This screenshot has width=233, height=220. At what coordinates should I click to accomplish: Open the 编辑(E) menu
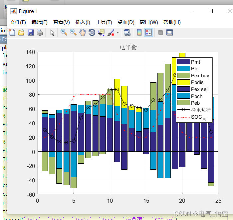click(40, 22)
